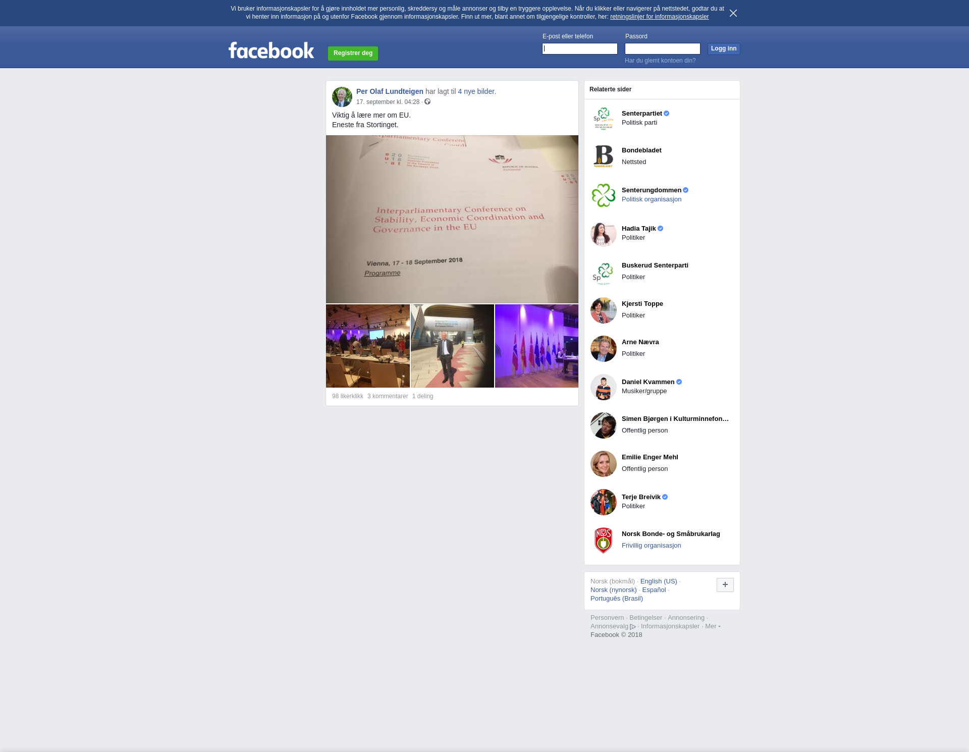Click the Registrer deg button
969x752 pixels.
[353, 53]
